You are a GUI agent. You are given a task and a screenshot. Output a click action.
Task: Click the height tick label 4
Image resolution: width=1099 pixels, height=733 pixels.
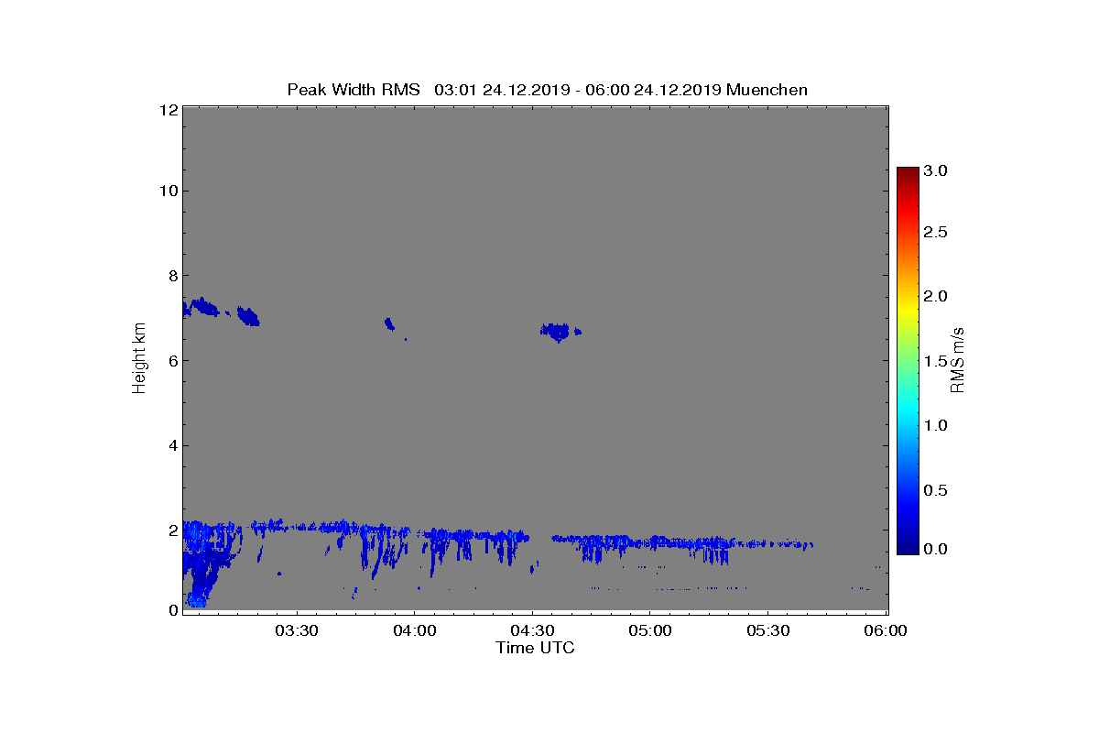pyautogui.click(x=171, y=446)
